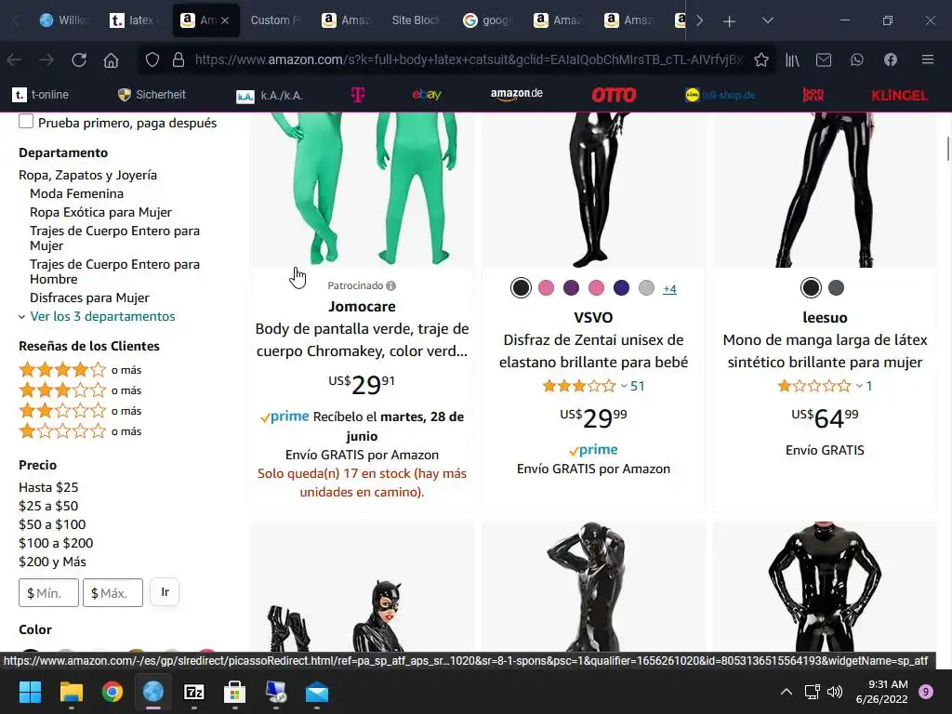Open Jomocare green body suit listing

coord(362,340)
